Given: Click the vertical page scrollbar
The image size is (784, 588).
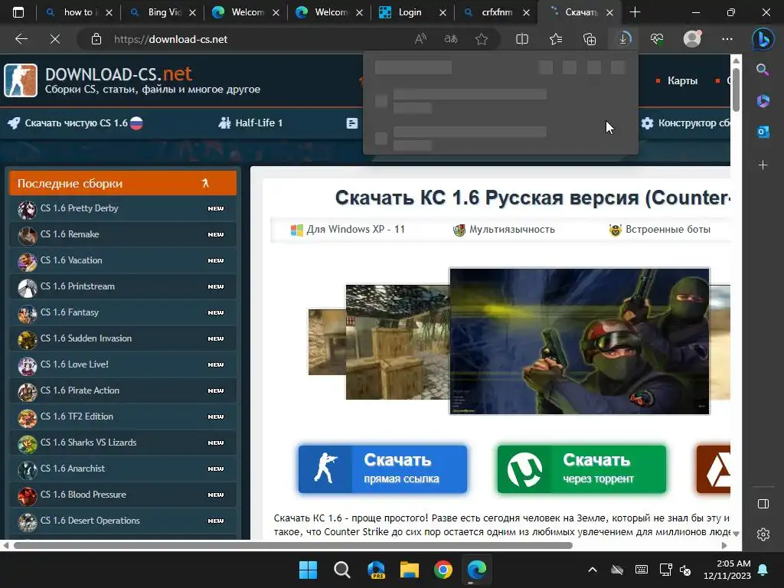Looking at the screenshot, I should 736,89.
